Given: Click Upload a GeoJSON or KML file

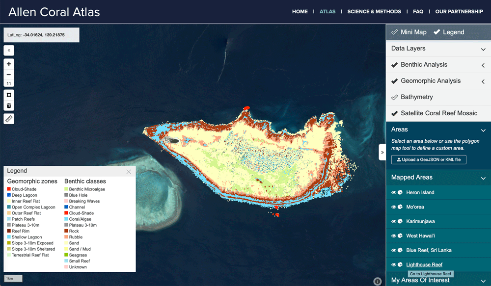Looking at the screenshot, I should coord(429,159).
